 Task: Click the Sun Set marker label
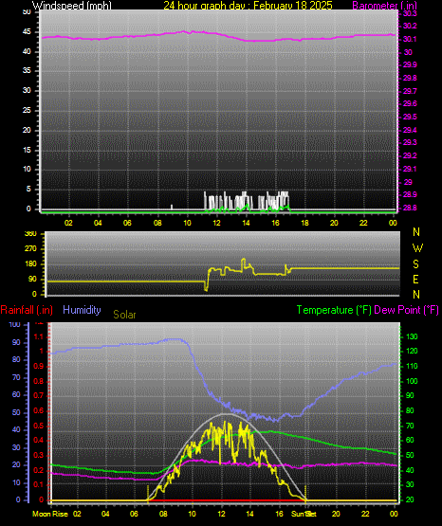click(x=304, y=514)
